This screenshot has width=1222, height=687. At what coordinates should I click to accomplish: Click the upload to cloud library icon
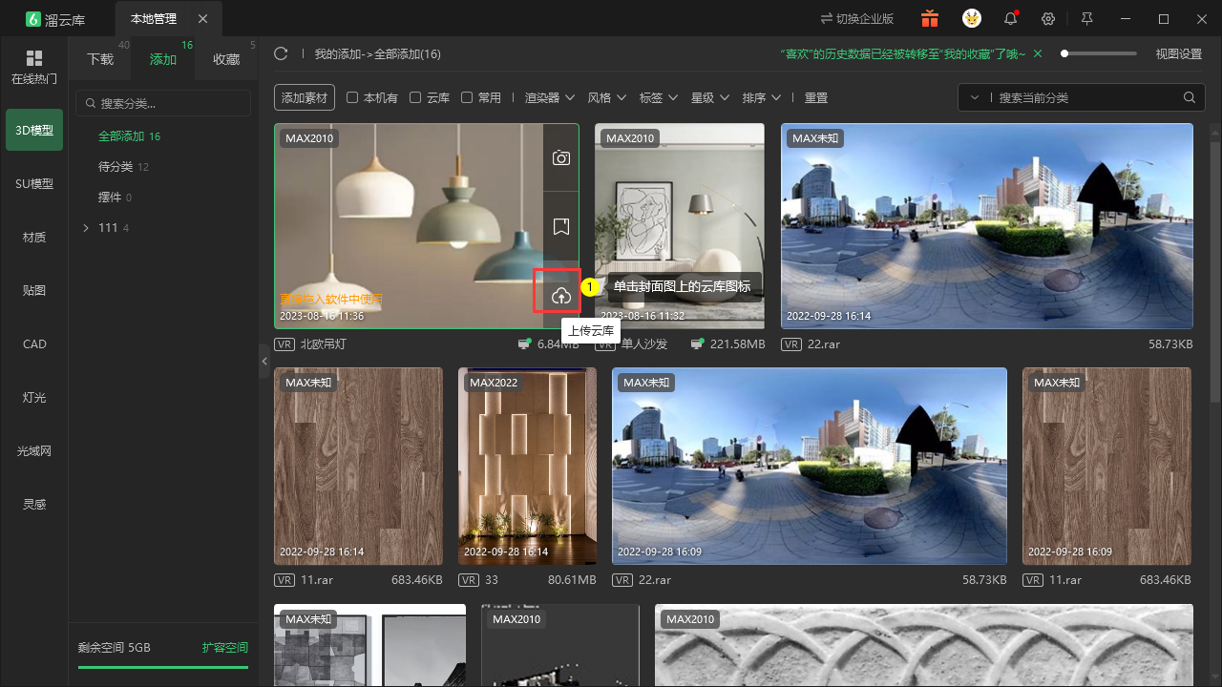[x=561, y=296]
